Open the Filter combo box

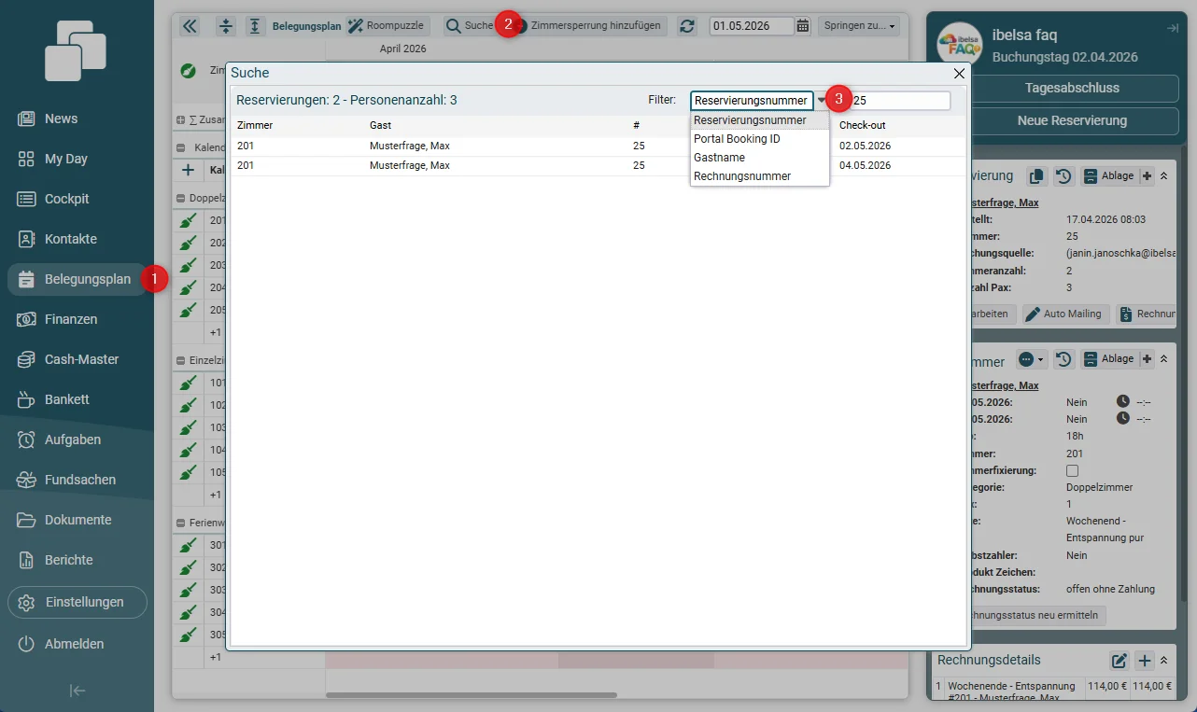click(752, 101)
